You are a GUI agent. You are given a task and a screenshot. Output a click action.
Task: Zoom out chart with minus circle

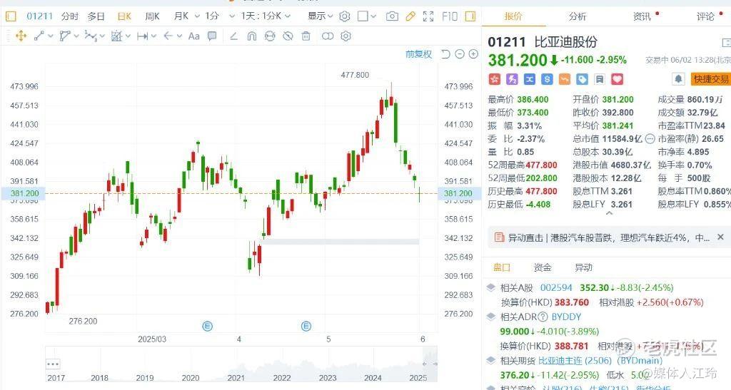point(460,54)
